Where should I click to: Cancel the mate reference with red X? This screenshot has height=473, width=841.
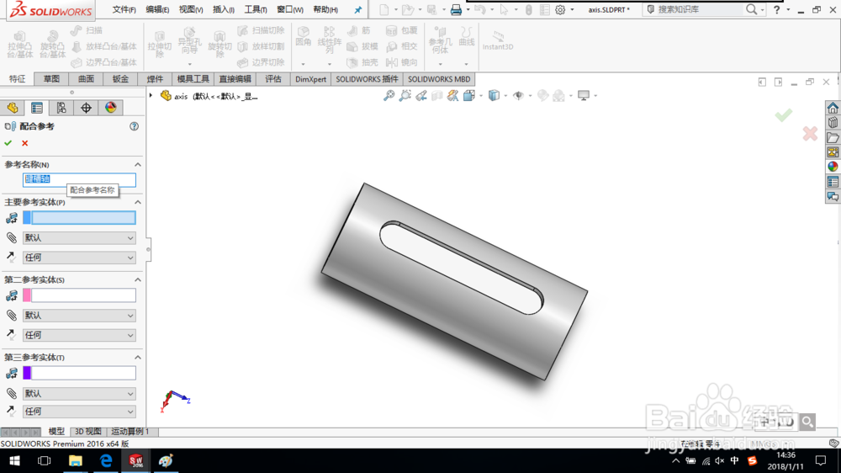click(24, 143)
